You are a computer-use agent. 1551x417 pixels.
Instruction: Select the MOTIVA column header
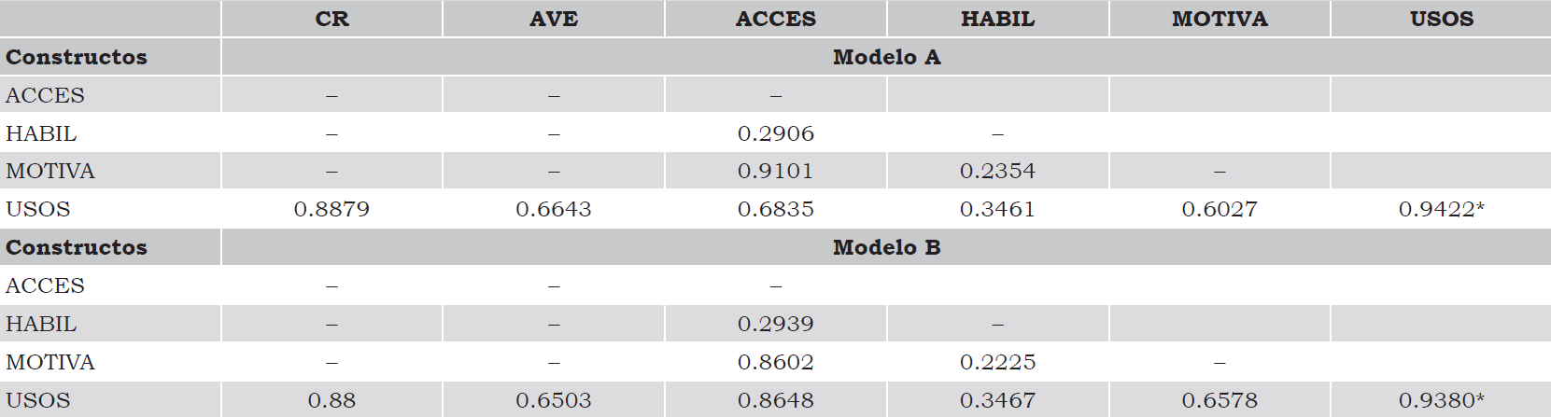tap(1220, 19)
